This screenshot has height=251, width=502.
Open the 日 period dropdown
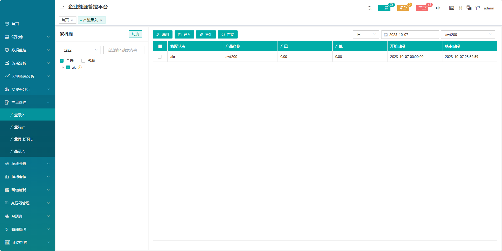click(x=366, y=35)
